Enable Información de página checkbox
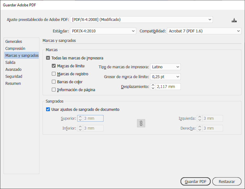 (x=54, y=90)
